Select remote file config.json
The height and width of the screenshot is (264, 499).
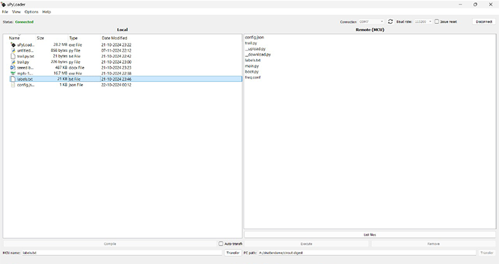point(254,37)
